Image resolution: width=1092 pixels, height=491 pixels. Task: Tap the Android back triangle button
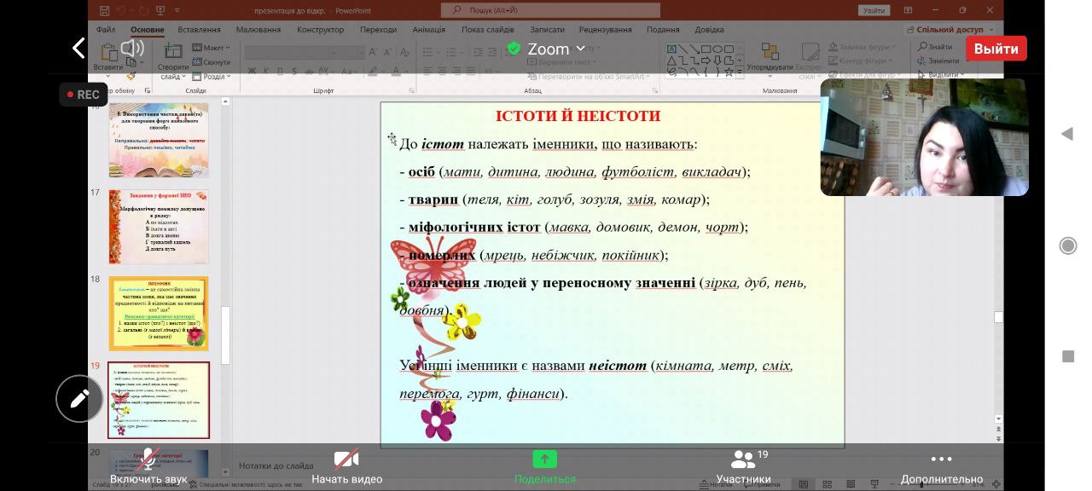point(1067,134)
